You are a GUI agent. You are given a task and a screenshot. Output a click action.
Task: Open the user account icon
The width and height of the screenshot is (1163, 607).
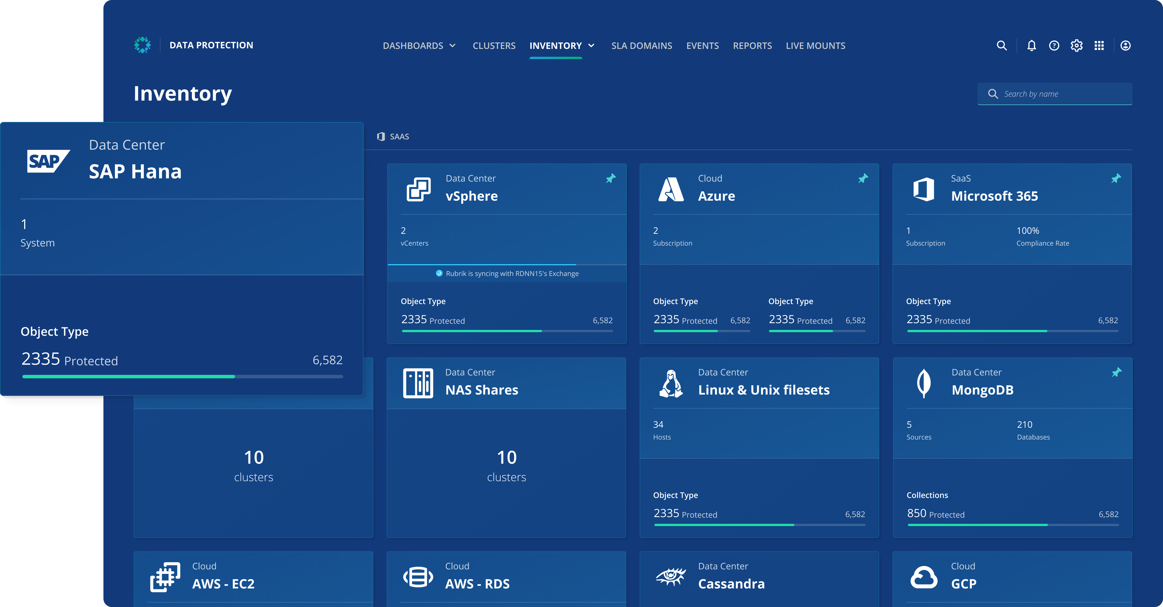(1126, 46)
